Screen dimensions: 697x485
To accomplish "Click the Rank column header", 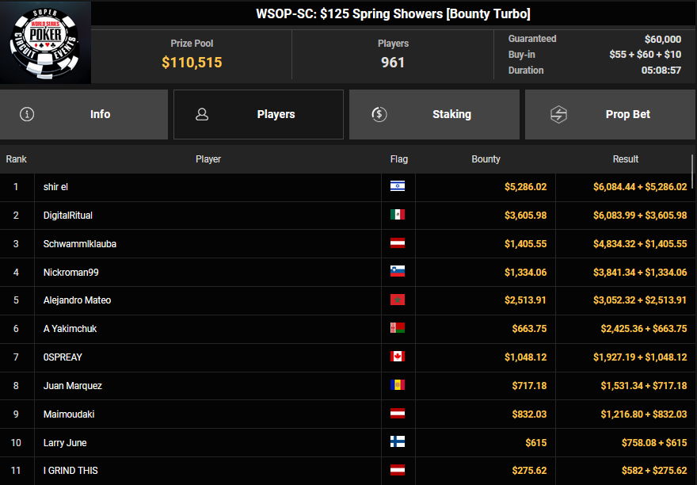I will [x=16, y=159].
